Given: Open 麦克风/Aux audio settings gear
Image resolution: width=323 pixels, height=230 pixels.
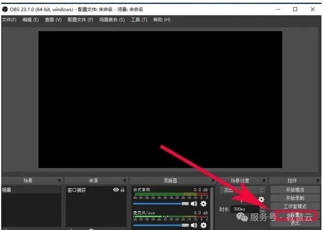Looking at the screenshot, I should click(203, 225).
